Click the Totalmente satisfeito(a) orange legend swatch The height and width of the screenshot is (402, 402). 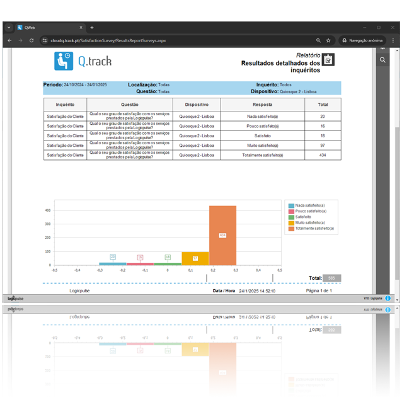tap(291, 229)
